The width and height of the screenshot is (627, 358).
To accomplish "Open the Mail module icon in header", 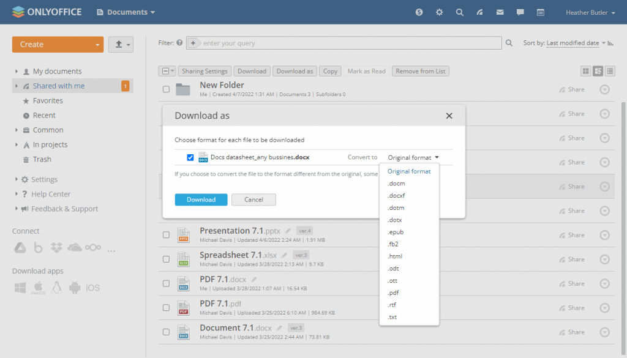I will point(501,12).
